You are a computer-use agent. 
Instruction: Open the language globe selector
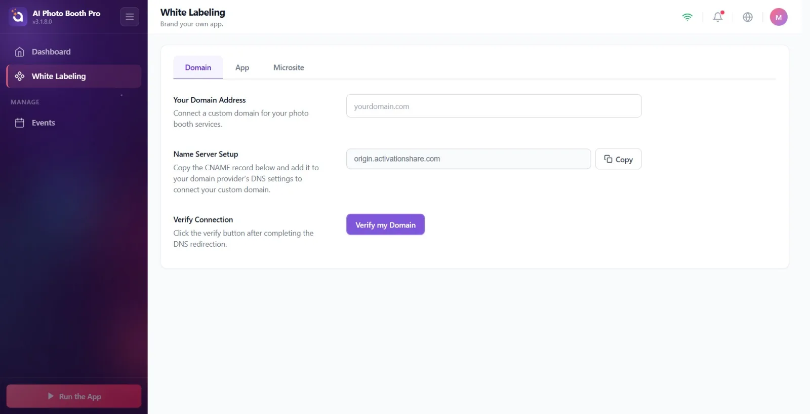[748, 17]
